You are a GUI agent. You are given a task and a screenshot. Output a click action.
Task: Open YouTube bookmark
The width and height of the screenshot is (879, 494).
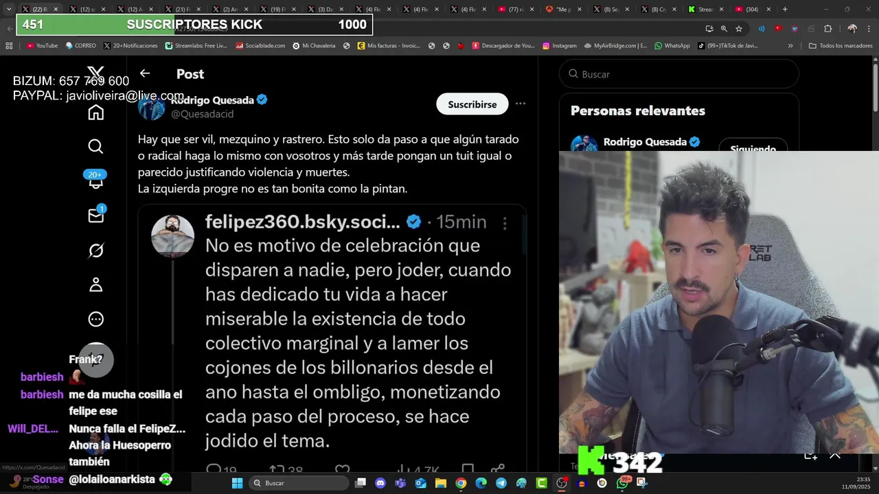coord(42,45)
